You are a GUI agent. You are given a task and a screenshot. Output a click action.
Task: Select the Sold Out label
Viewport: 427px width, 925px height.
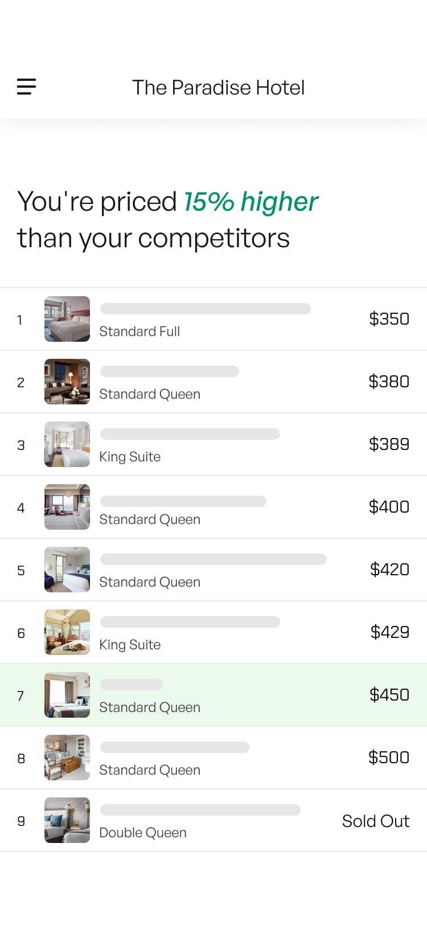coord(375,821)
